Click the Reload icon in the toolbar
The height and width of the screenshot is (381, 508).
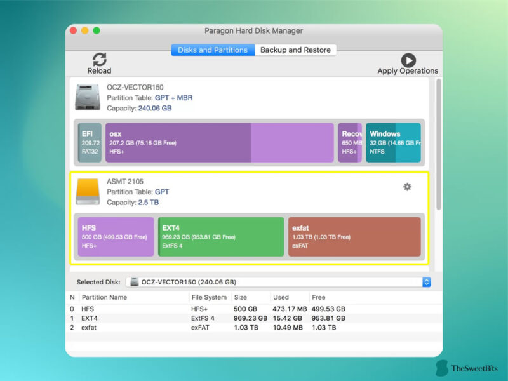99,60
